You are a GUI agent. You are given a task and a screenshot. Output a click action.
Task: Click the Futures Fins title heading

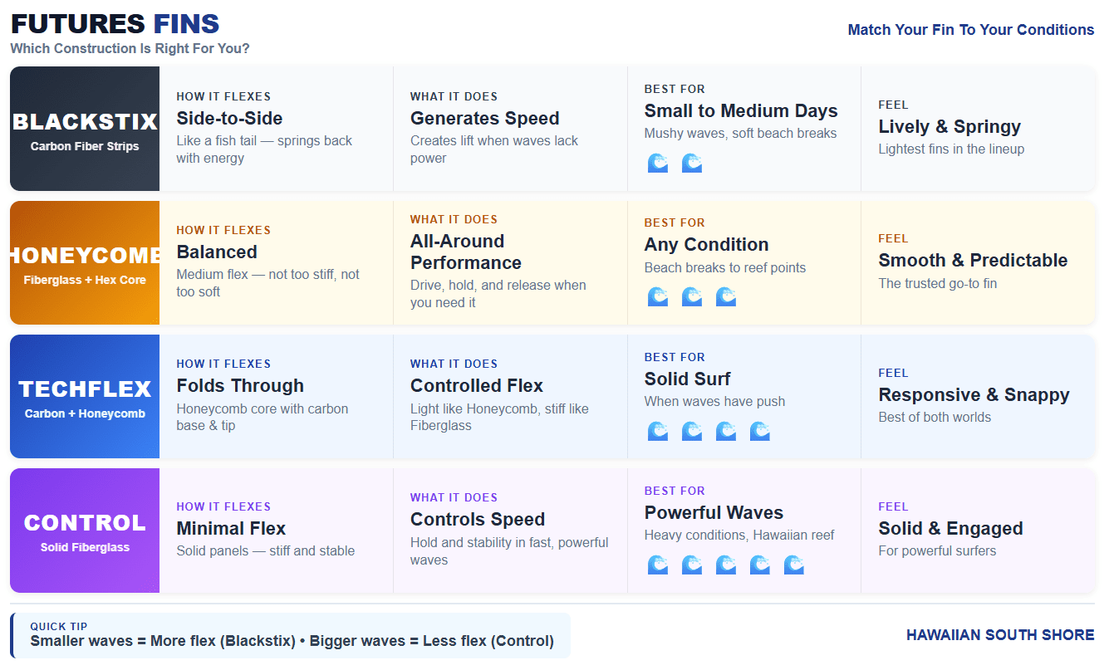[115, 24]
